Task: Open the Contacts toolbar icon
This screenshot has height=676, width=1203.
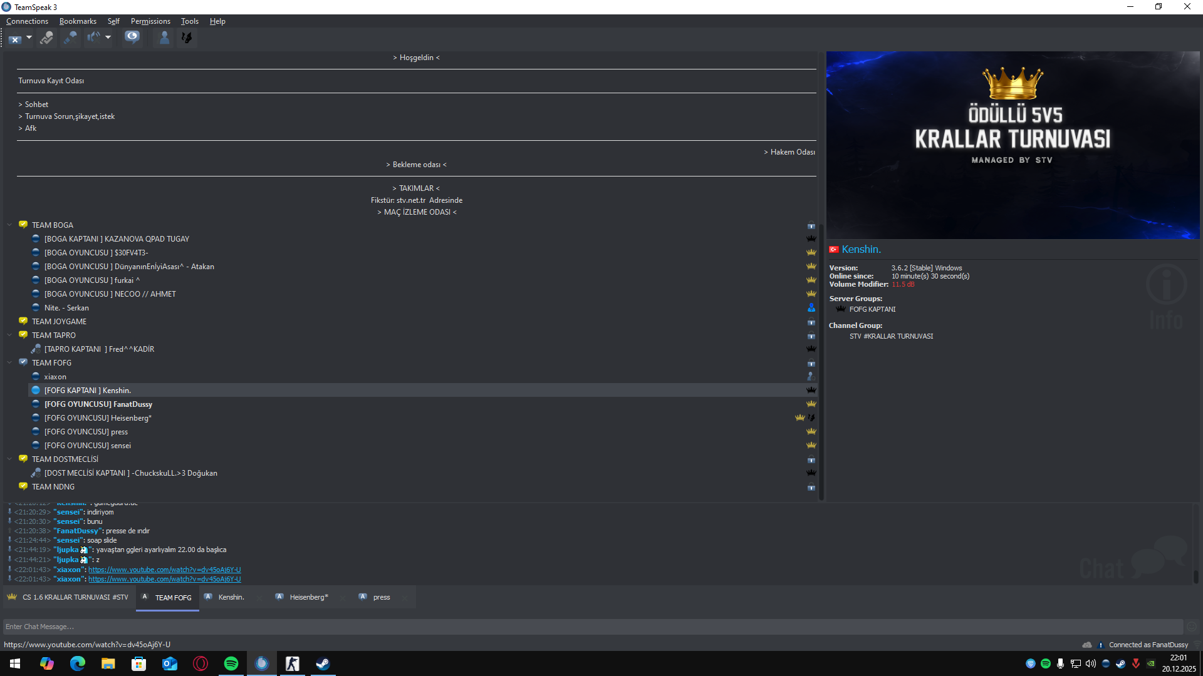Action: (x=164, y=38)
